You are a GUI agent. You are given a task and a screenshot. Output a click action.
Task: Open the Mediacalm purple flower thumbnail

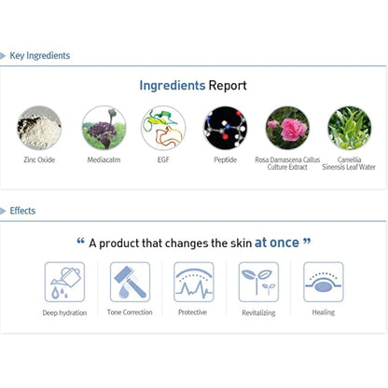(104, 128)
